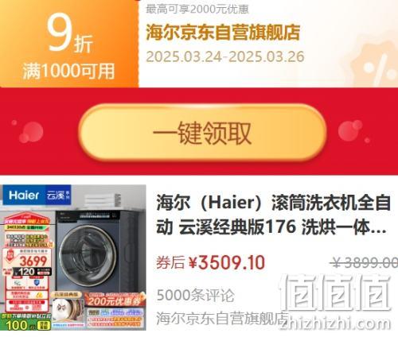This screenshot has width=398, height=337.
Task: Click the crossed-out ¥3899.00 original price
Action: click(364, 263)
